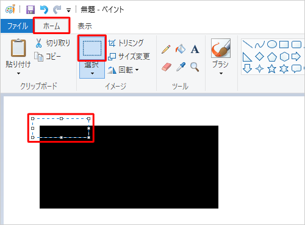Click コピー (copy) button

point(48,57)
